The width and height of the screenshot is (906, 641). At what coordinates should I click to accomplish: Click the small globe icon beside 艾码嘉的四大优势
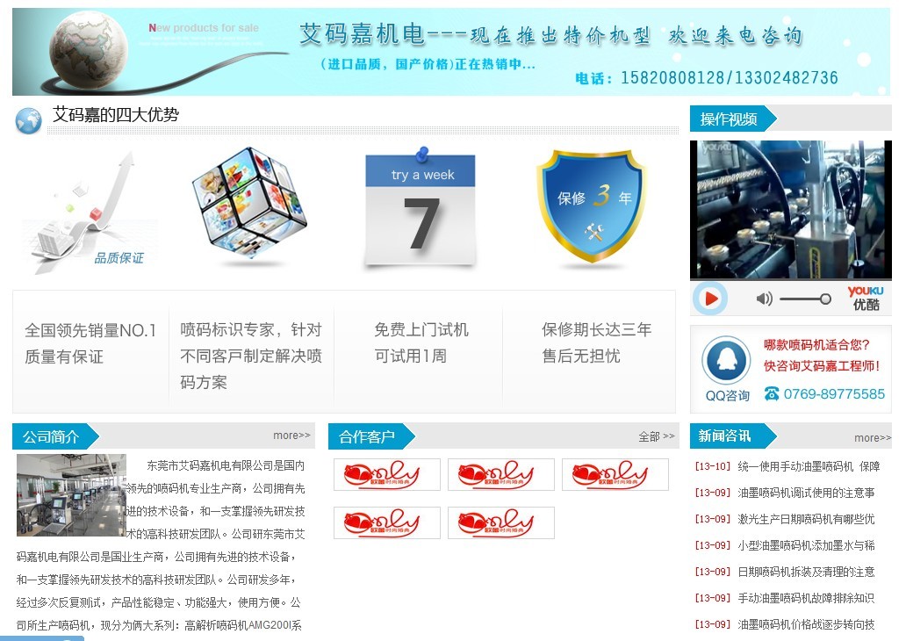tap(28, 120)
